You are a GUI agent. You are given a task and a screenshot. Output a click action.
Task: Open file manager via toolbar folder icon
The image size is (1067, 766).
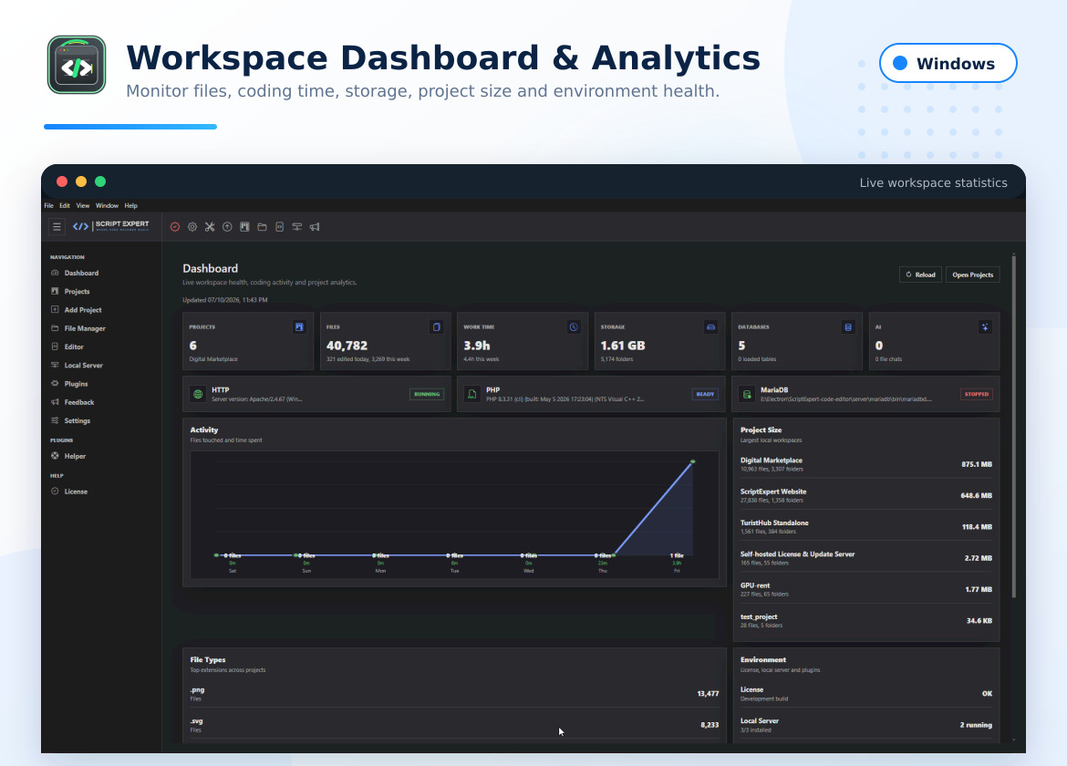(262, 227)
